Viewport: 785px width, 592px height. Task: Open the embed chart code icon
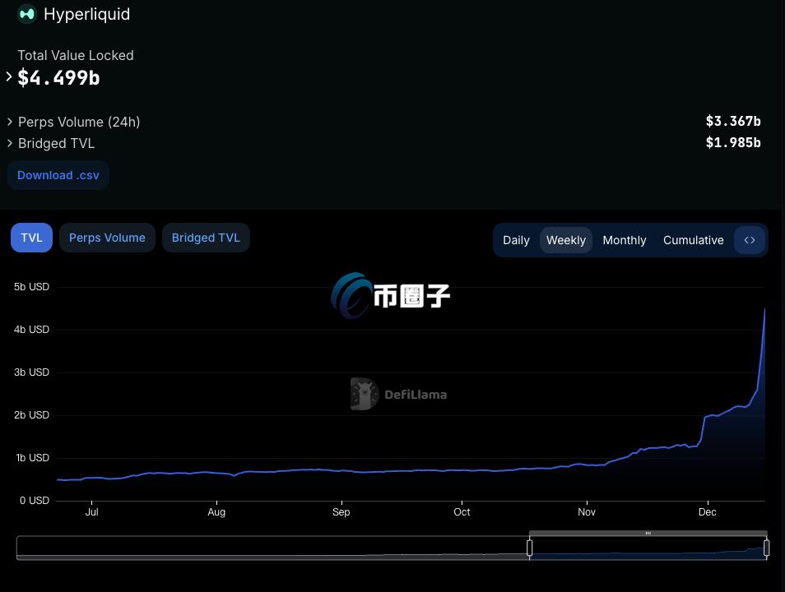pos(750,240)
